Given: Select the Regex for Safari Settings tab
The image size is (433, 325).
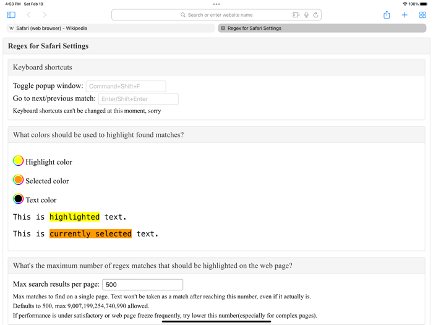Looking at the screenshot, I should coord(322,28).
